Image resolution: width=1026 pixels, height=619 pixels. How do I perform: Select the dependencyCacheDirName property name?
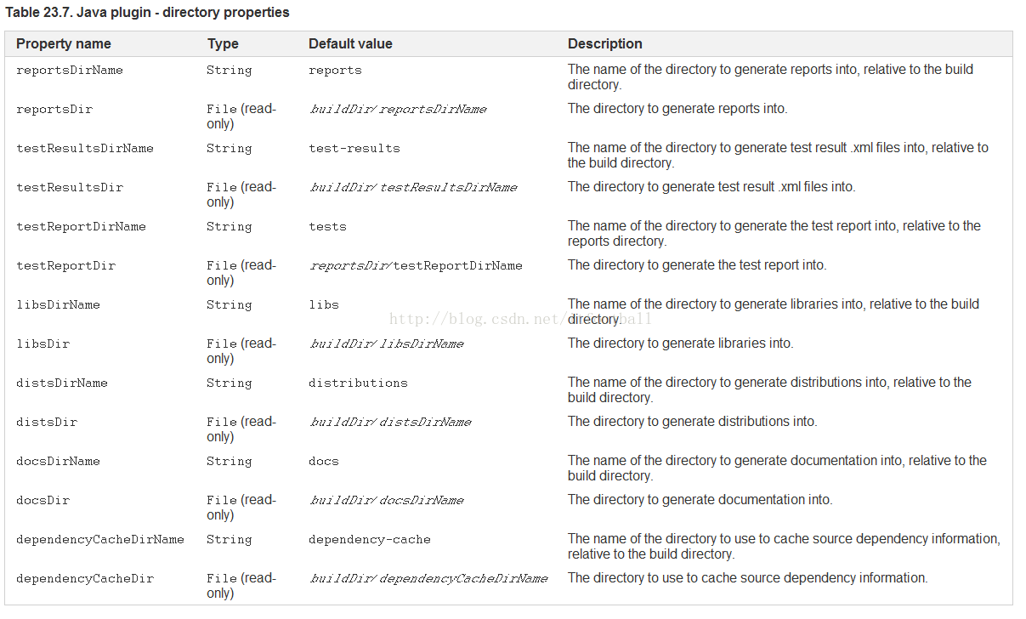coord(100,540)
